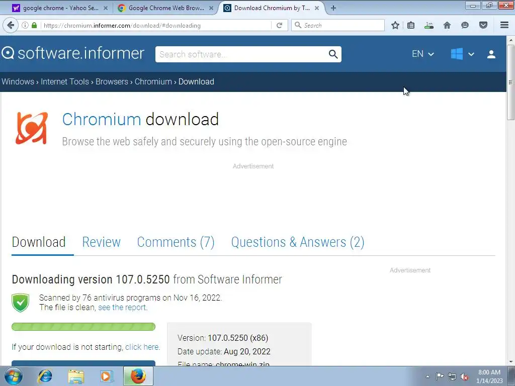Open a new tab with plus button
Viewport: 515px width, 386px height.
coord(333,8)
